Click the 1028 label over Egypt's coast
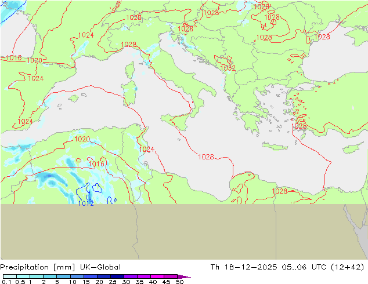The width and height of the screenshot is (368, 284). [x=280, y=191]
